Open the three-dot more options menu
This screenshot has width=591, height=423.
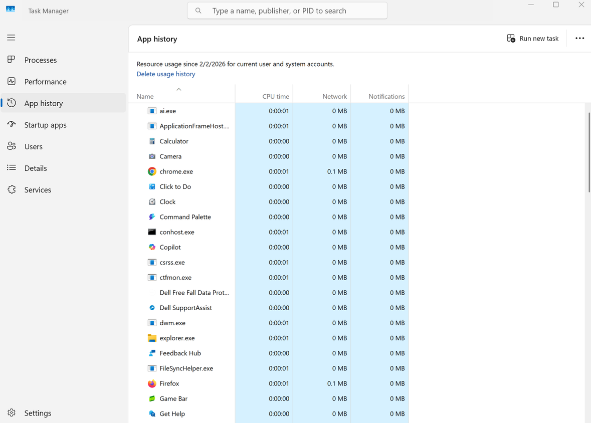[579, 39]
